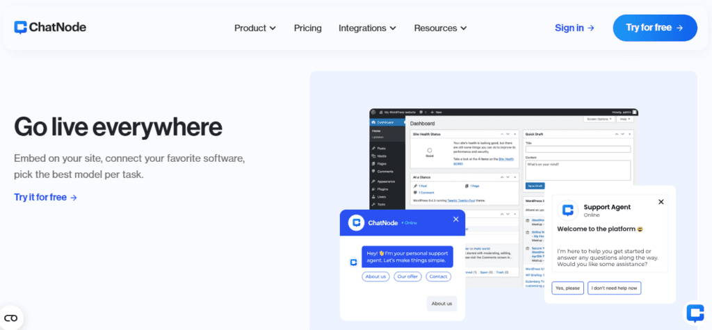The width and height of the screenshot is (712, 330).
Task: Click the Go live everywhere heading
Action: [x=118, y=126]
